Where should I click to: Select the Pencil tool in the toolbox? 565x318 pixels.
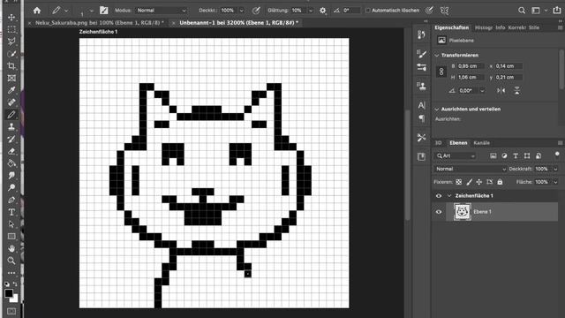tap(11, 115)
